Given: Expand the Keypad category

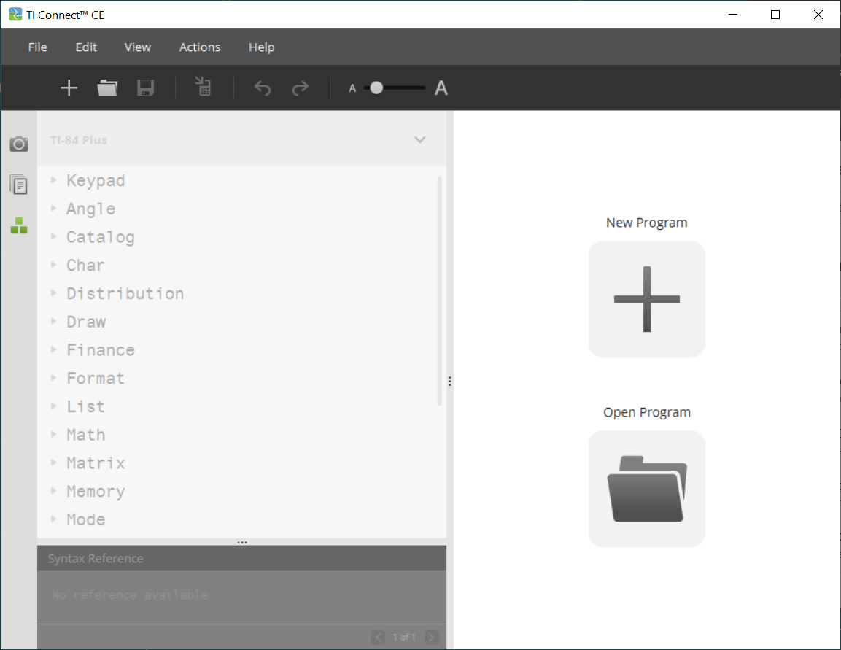Looking at the screenshot, I should click(54, 180).
